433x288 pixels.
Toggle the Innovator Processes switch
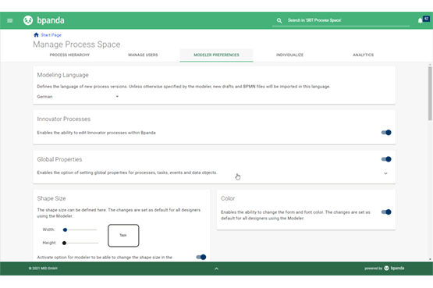click(x=386, y=133)
